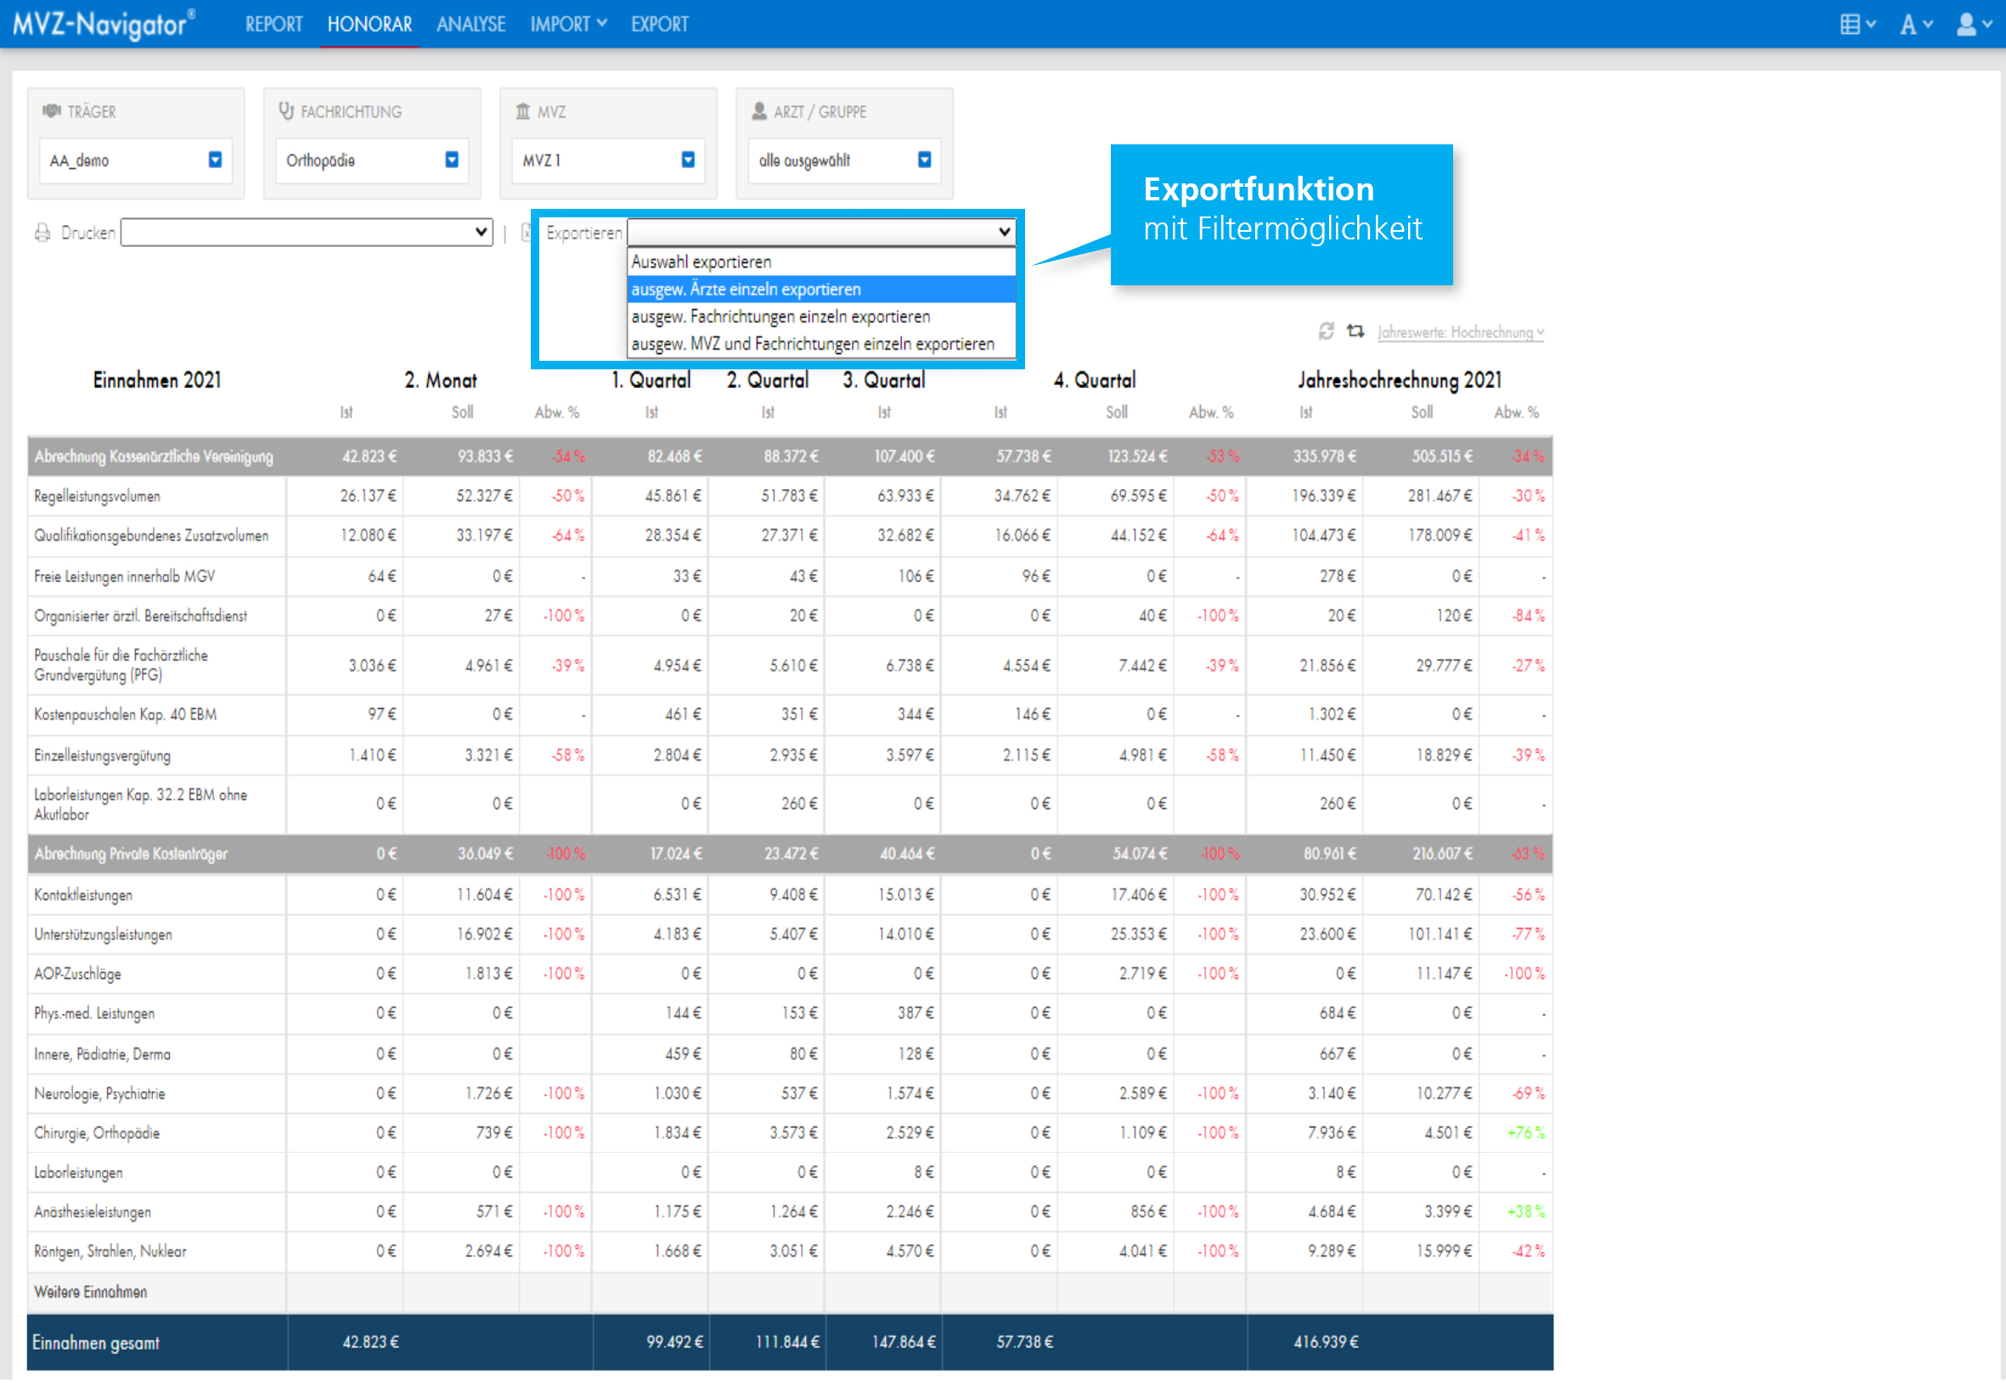Click the '4. Quartal' column heading
Image resolution: width=2006 pixels, height=1383 pixels.
[1095, 380]
